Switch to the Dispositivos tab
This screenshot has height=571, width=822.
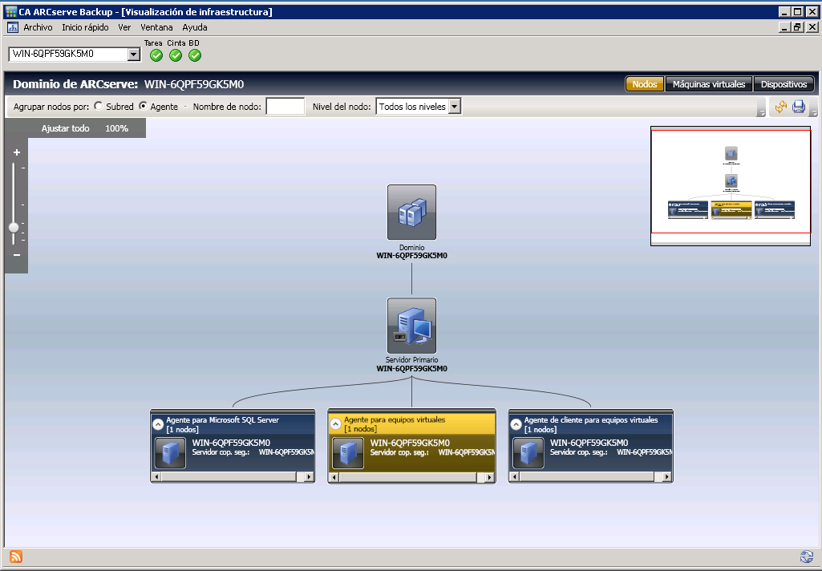[784, 84]
